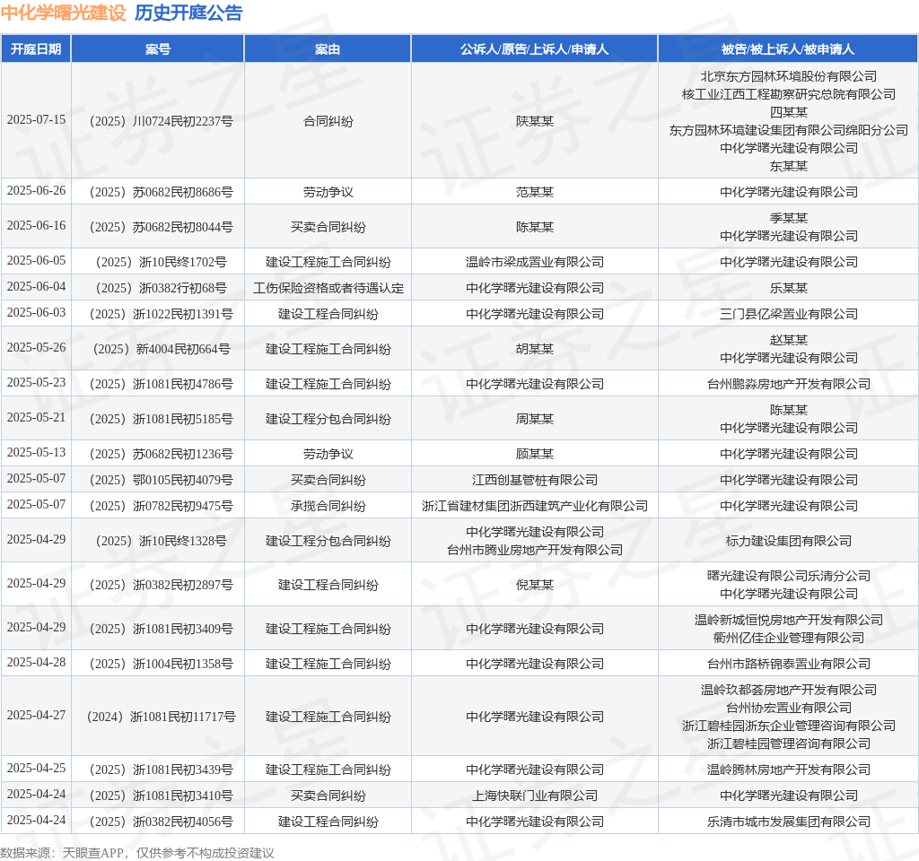Click case number 浙0782民初9475号

(162, 506)
